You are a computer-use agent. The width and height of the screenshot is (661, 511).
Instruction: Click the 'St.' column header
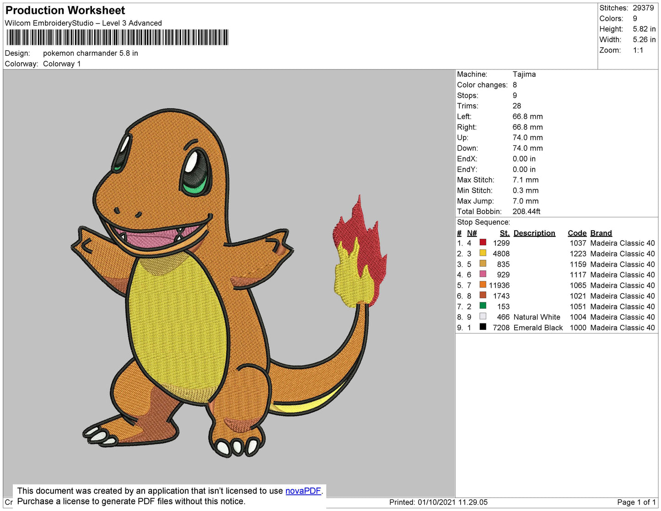[505, 233]
